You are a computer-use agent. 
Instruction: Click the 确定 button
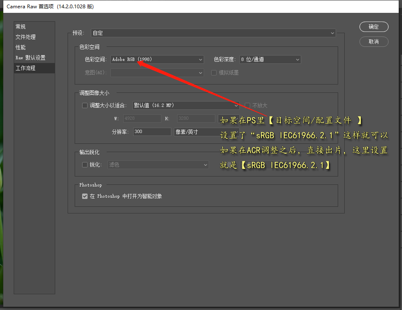coord(373,27)
